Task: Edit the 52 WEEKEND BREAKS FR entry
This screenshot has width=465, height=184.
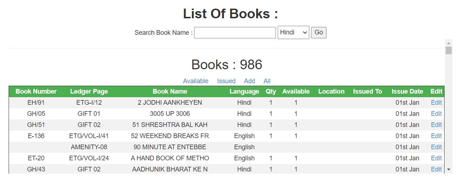Action: click(x=436, y=136)
